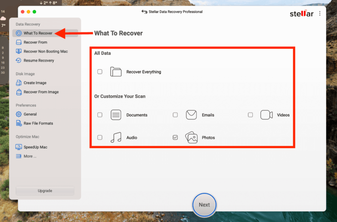Open Create Image under Disk Image
Image resolution: width=337 pixels, height=222 pixels.
35,83
